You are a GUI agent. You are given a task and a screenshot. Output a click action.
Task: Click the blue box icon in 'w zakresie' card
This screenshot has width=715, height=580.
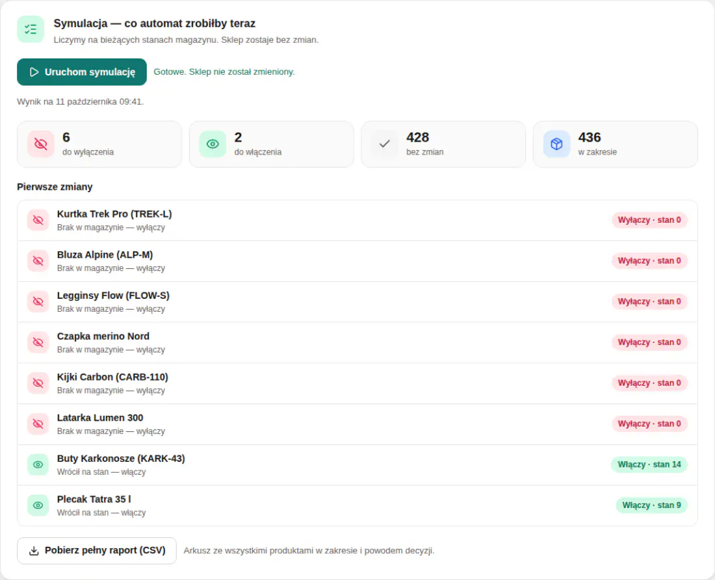tap(556, 144)
